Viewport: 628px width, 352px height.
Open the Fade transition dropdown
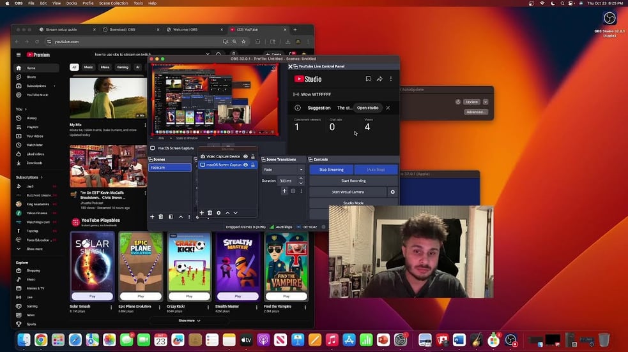[x=283, y=170]
